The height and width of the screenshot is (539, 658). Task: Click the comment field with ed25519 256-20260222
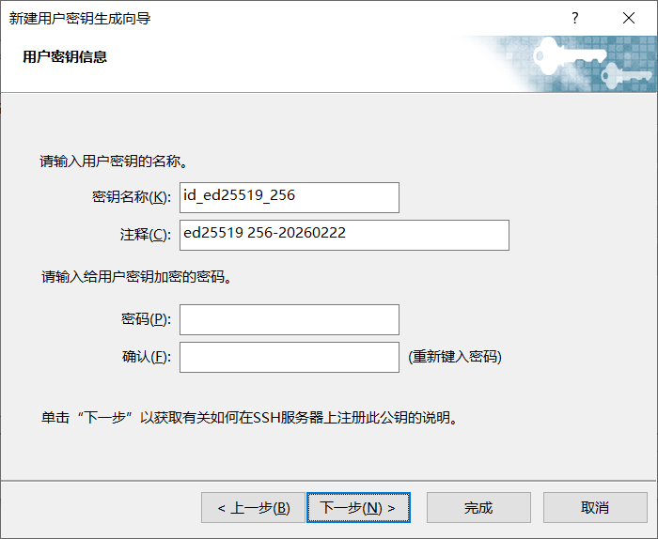click(344, 235)
